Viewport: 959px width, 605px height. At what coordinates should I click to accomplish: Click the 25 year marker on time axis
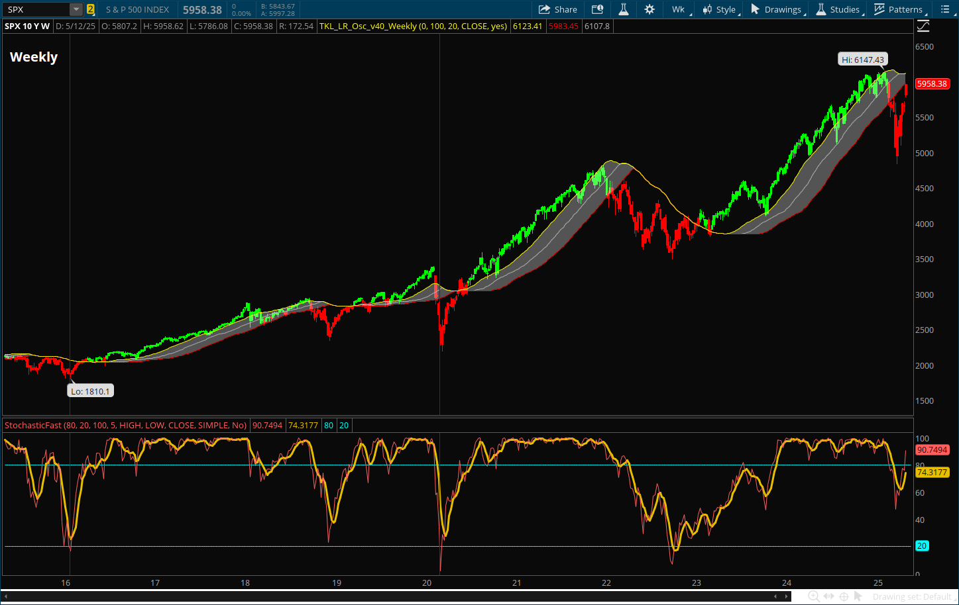coord(878,582)
